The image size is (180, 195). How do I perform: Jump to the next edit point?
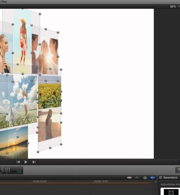click(x=34, y=162)
